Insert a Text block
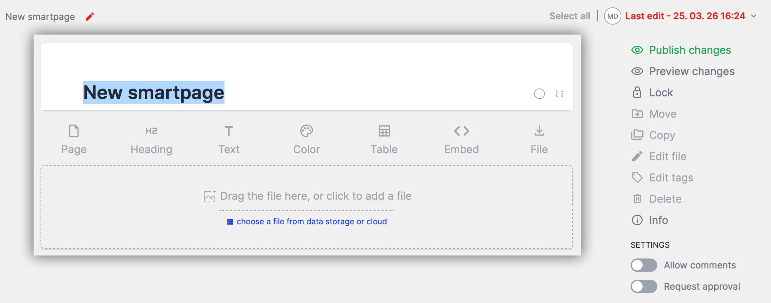771x303 pixels. pyautogui.click(x=229, y=139)
